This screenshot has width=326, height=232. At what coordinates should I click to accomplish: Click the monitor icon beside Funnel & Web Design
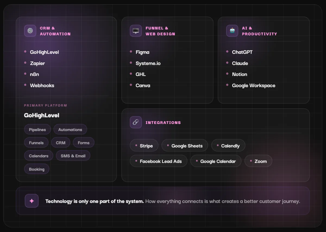(x=136, y=31)
